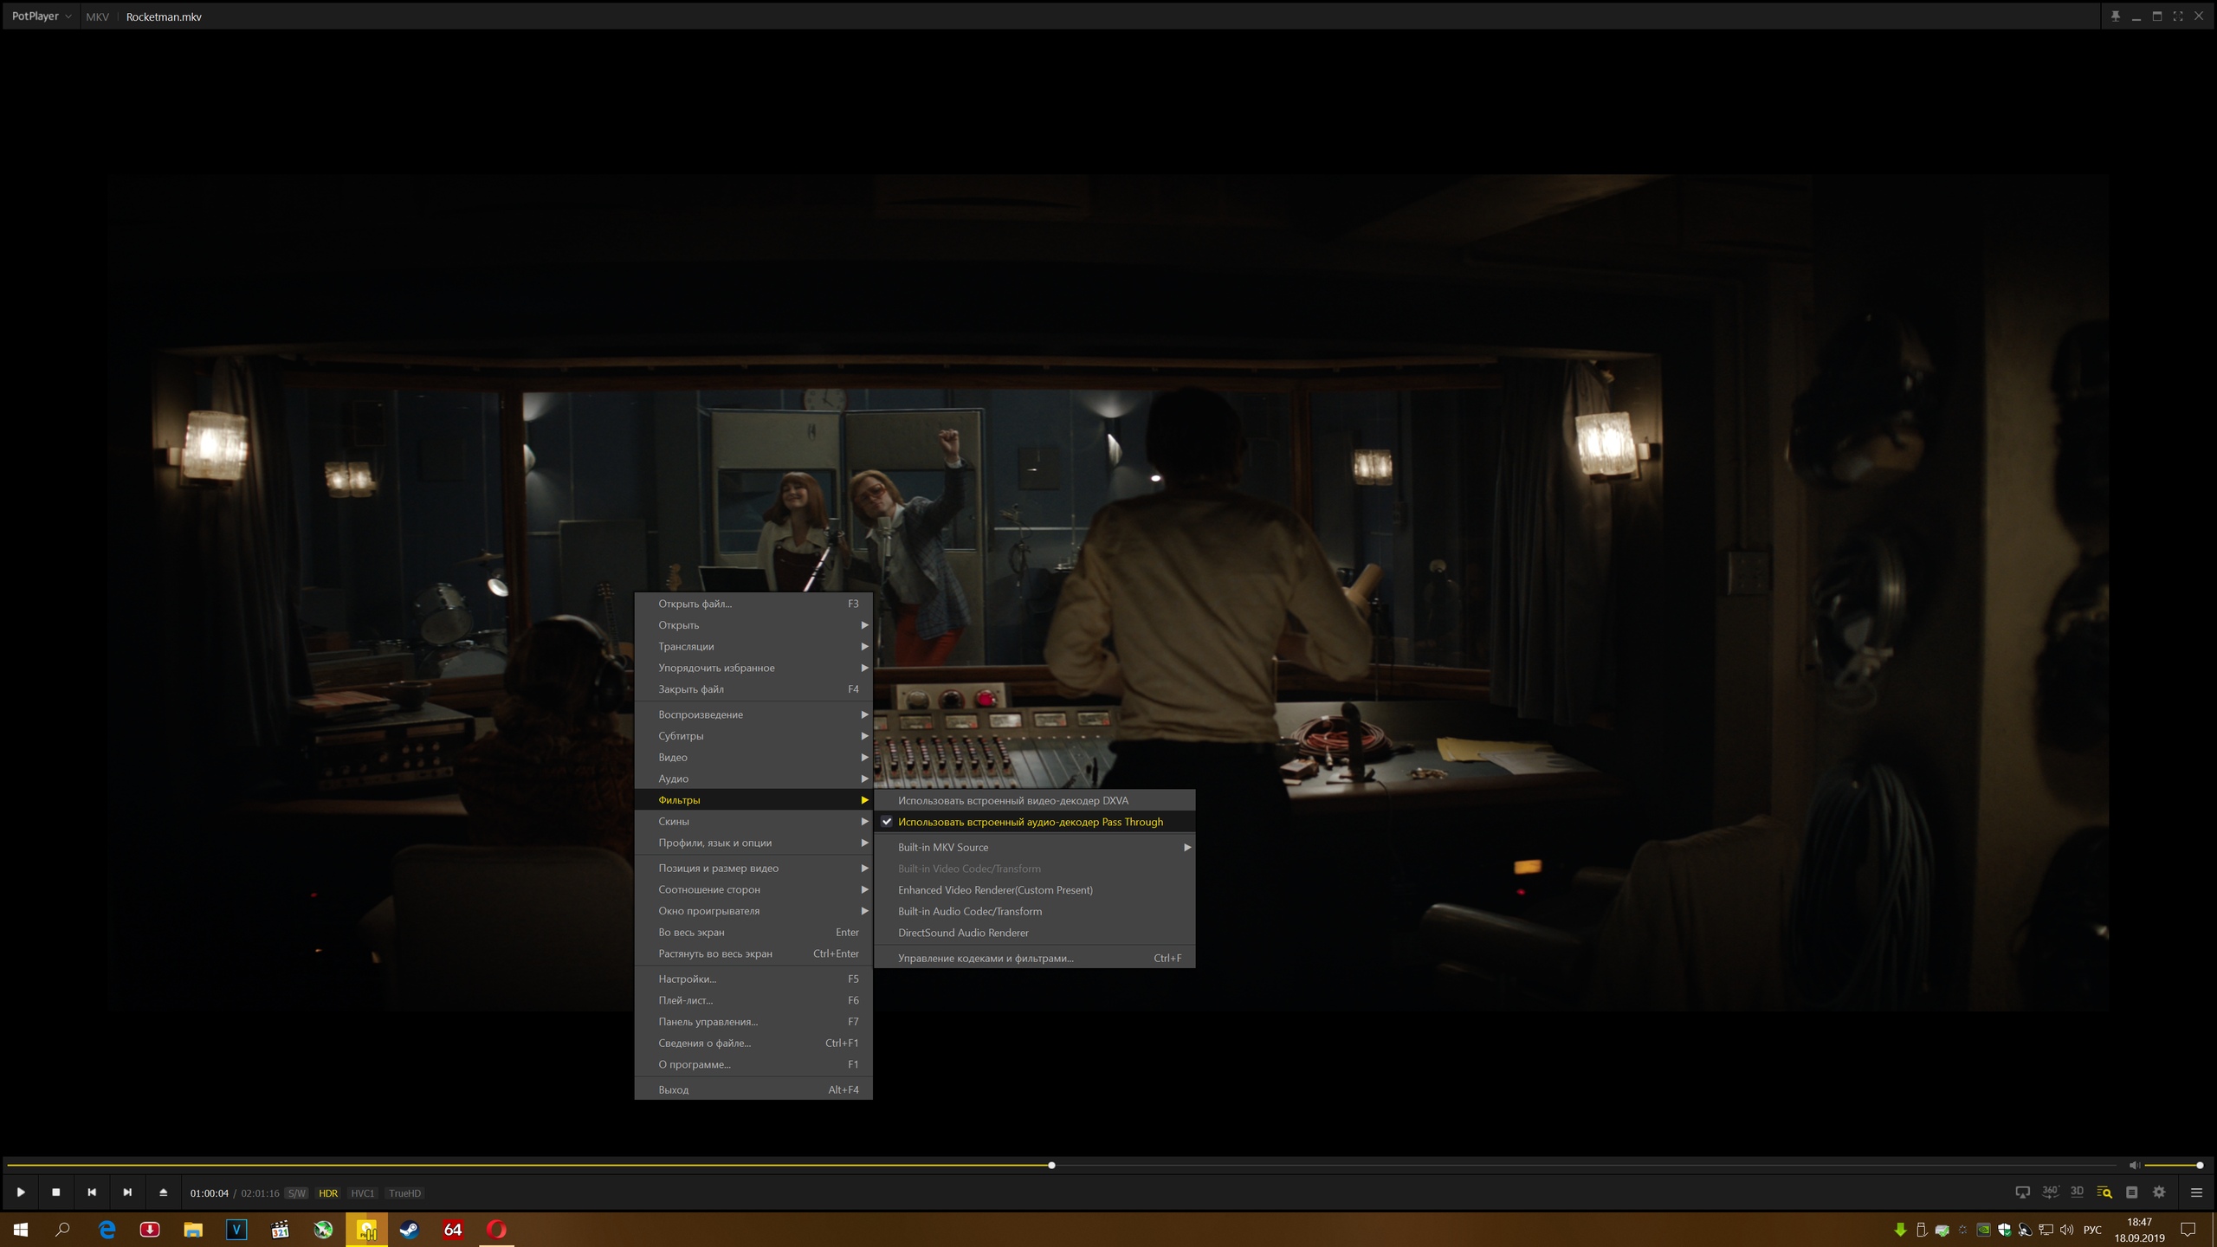This screenshot has width=2217, height=1247.
Task: Toggle 3D video mode icon
Action: 2077,1192
